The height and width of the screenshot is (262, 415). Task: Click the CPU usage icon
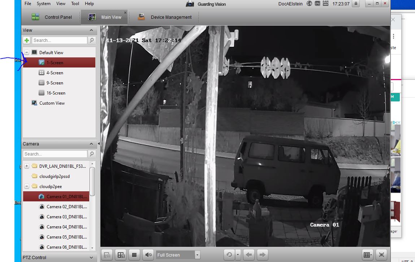tap(317, 4)
